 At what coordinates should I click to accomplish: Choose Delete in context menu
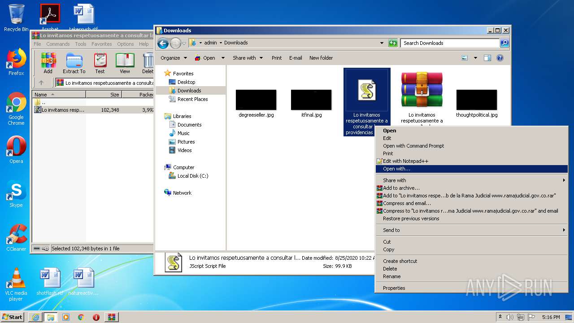(x=472, y=269)
